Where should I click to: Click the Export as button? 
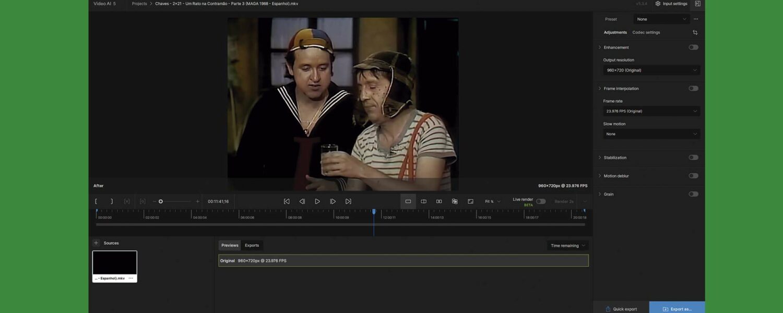(677, 308)
